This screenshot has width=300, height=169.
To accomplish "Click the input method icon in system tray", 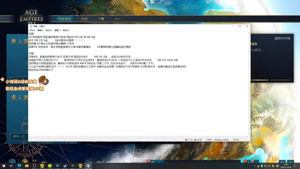I will click(x=277, y=166).
